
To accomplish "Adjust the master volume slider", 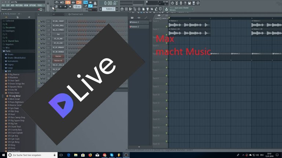I will point(48,6).
